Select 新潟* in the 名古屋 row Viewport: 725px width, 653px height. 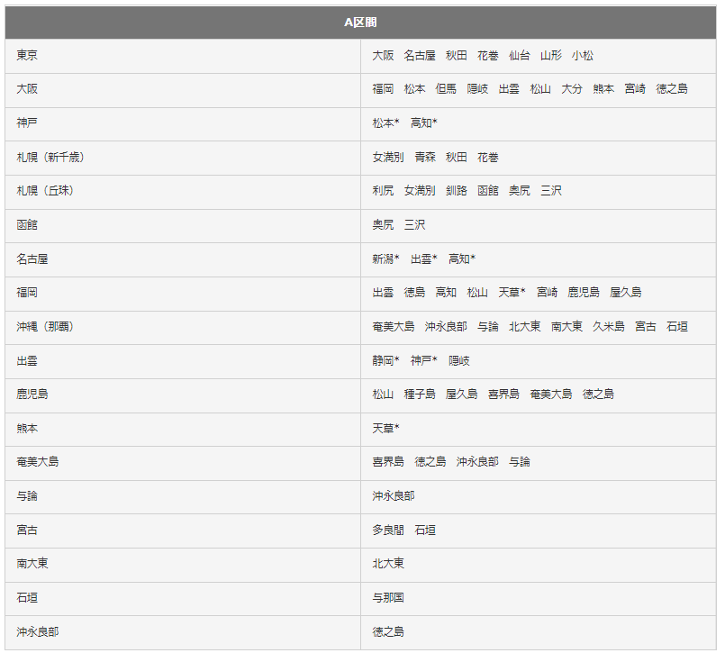tap(385, 259)
